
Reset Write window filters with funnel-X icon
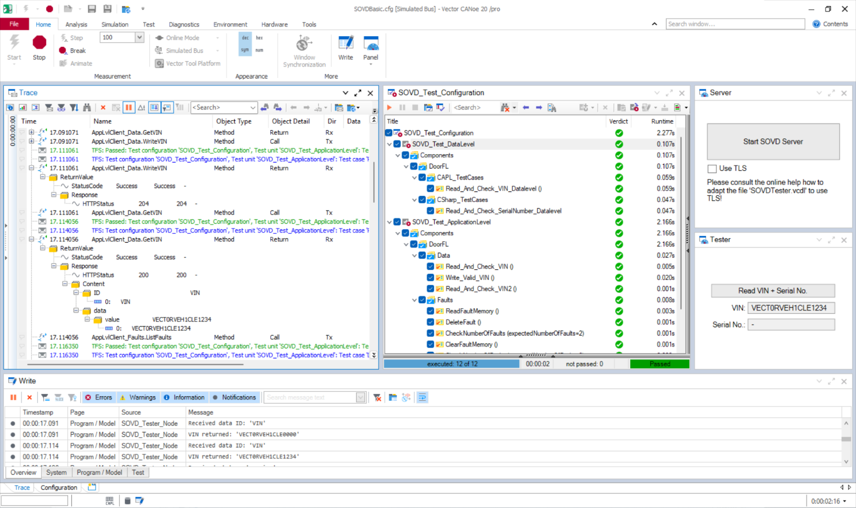[377, 397]
